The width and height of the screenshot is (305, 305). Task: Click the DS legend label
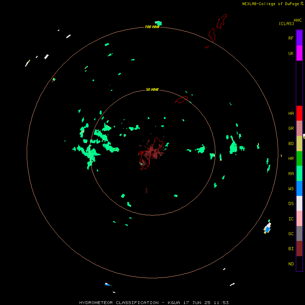(291, 204)
